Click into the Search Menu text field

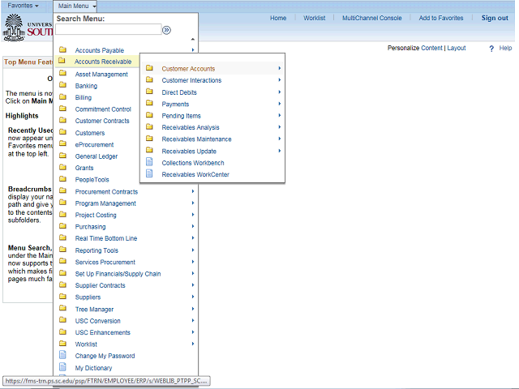click(108, 30)
